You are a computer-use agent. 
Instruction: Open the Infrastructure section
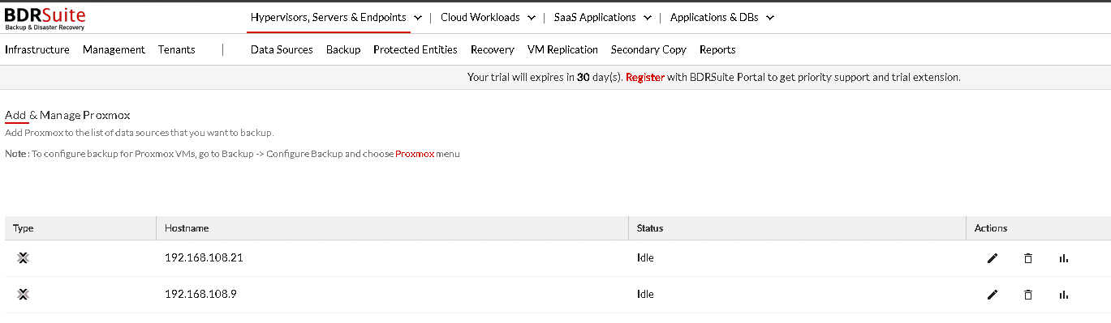click(x=37, y=49)
